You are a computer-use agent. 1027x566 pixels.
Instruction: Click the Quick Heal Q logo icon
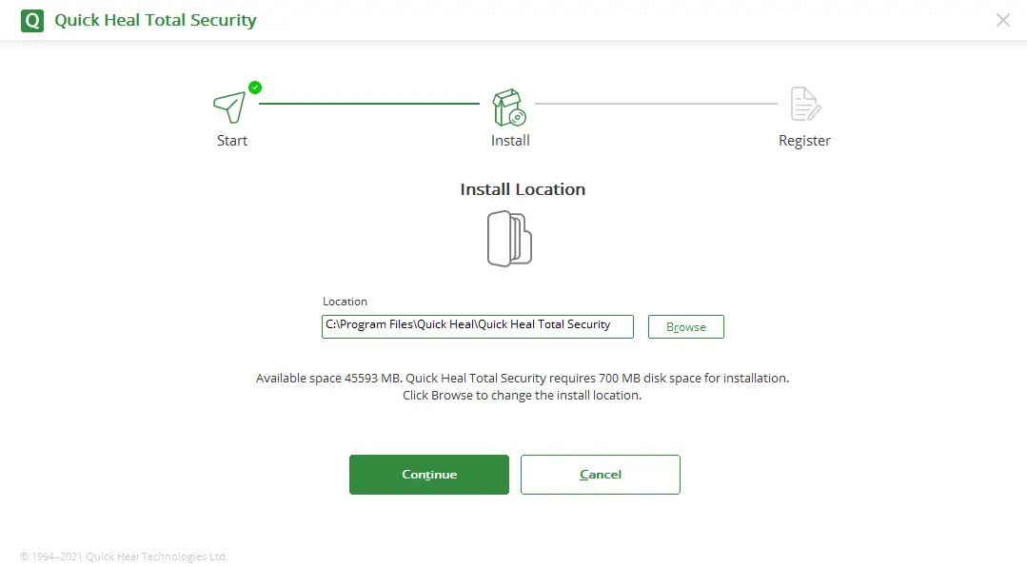(32, 20)
